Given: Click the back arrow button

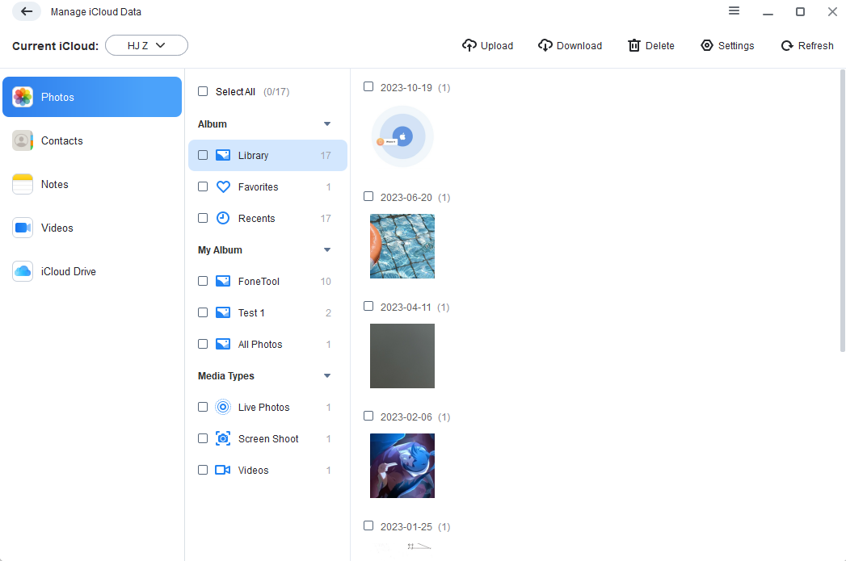Looking at the screenshot, I should point(27,11).
